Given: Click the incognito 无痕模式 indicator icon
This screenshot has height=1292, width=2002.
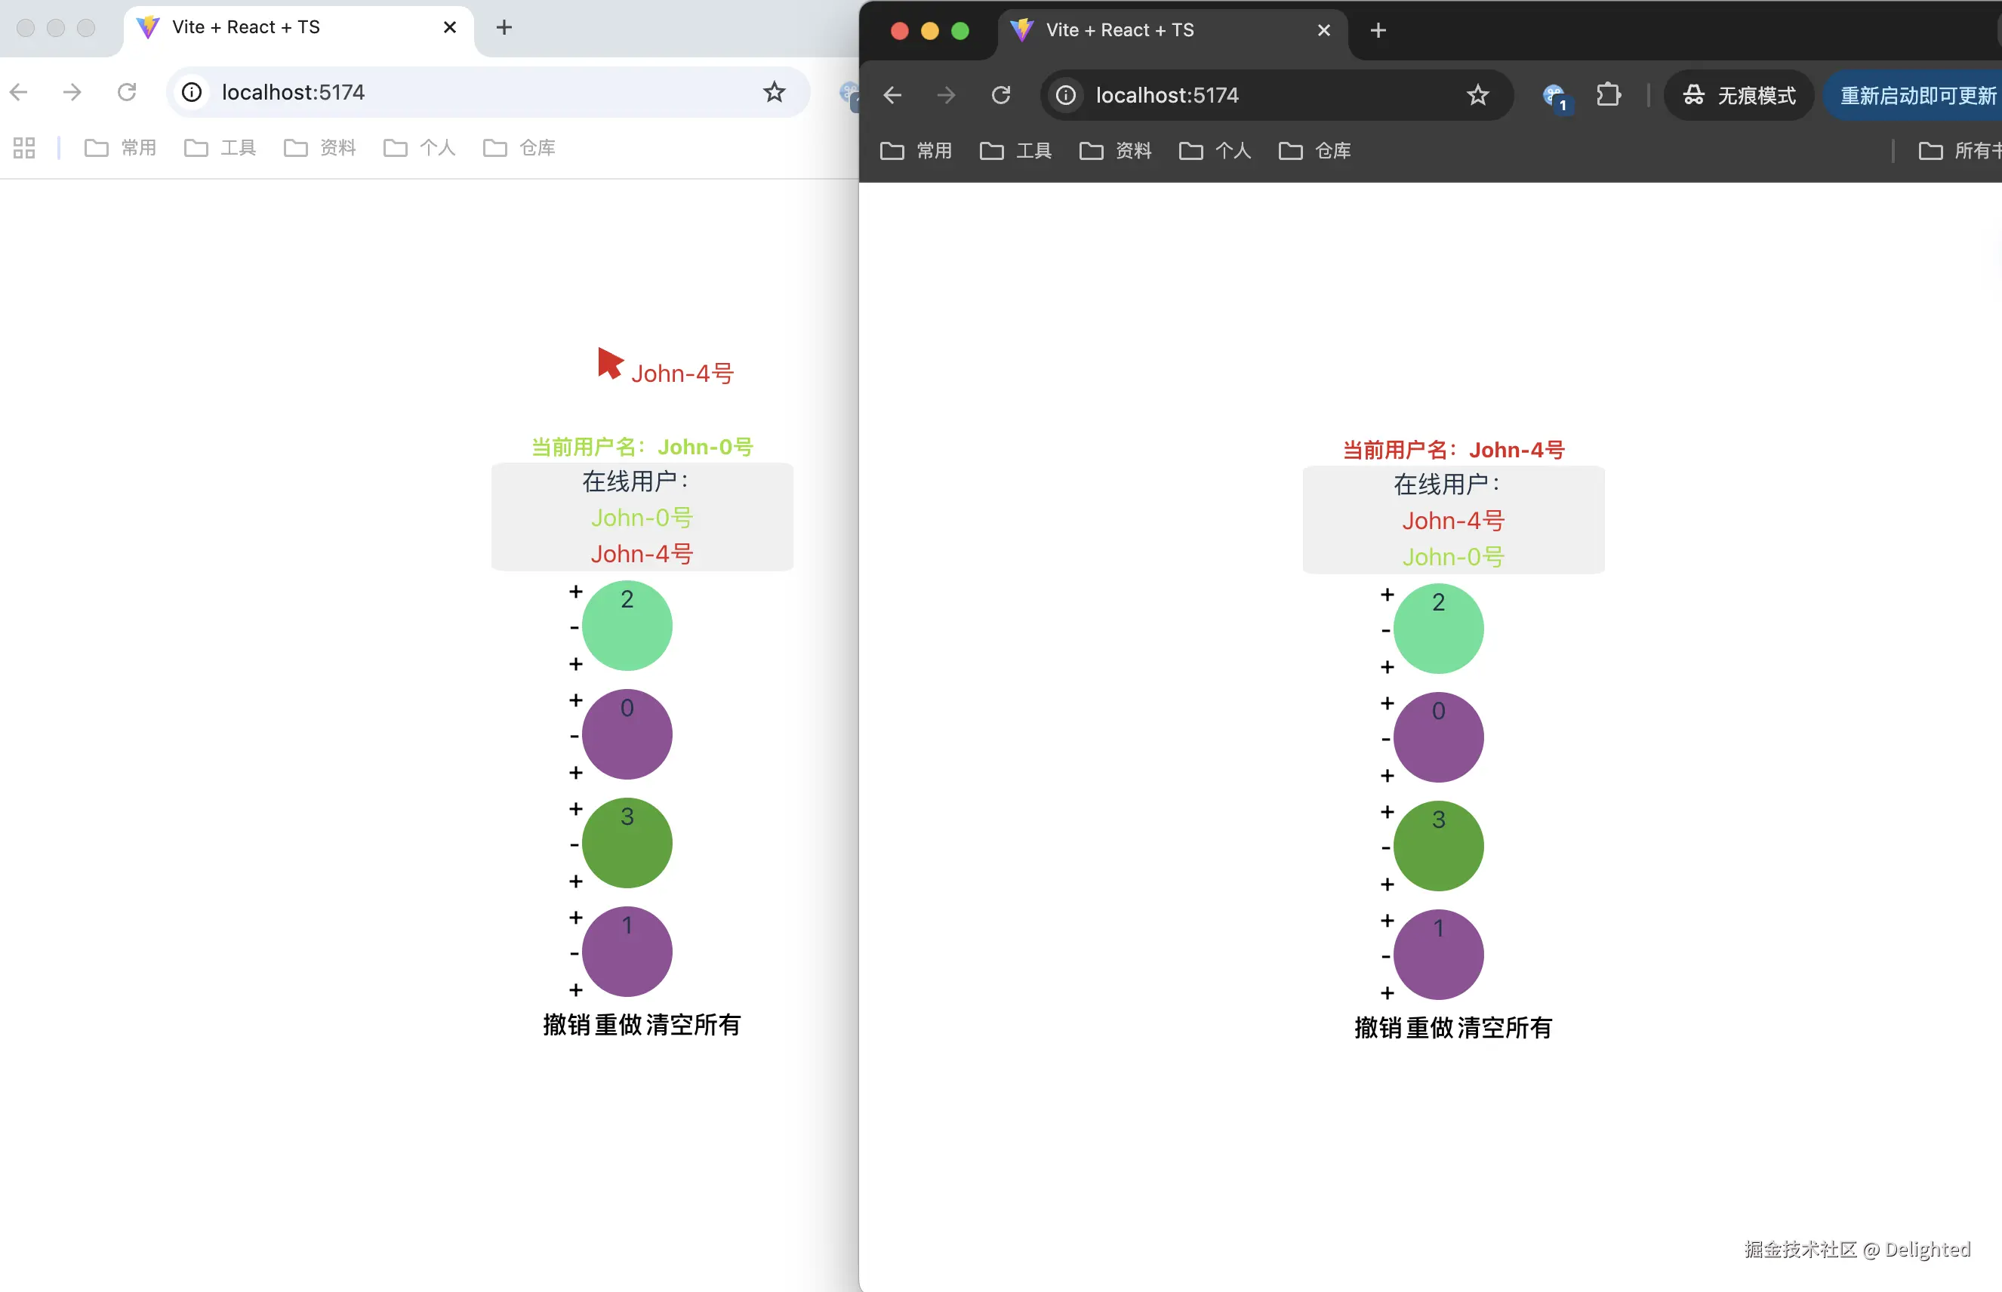Looking at the screenshot, I should tap(1693, 95).
